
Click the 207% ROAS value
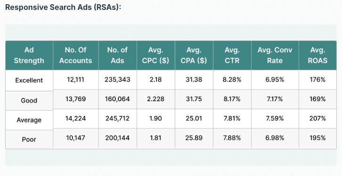(318, 119)
